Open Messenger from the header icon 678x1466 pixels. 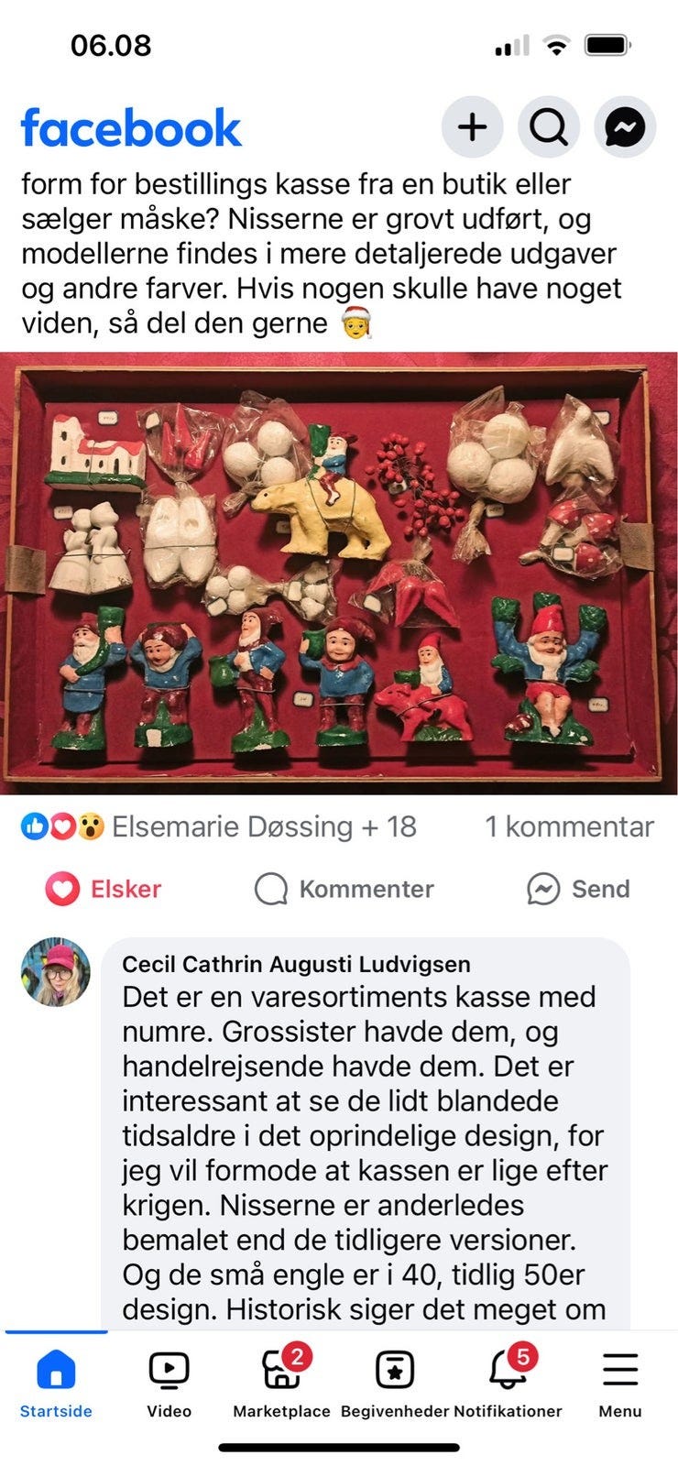626,127
